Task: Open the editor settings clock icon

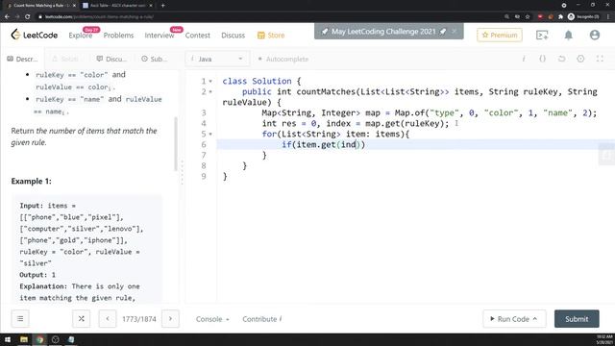Action: pos(580,59)
